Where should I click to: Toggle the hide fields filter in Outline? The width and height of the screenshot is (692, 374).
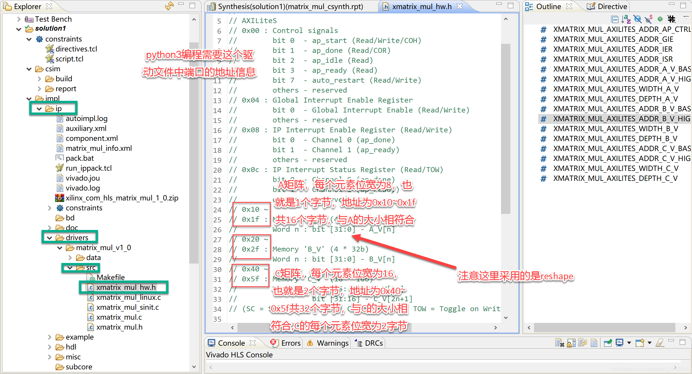coord(638,19)
